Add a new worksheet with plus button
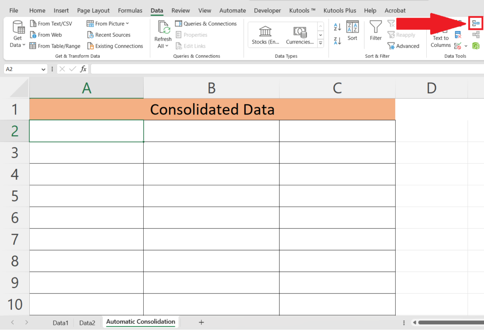 tap(201, 322)
